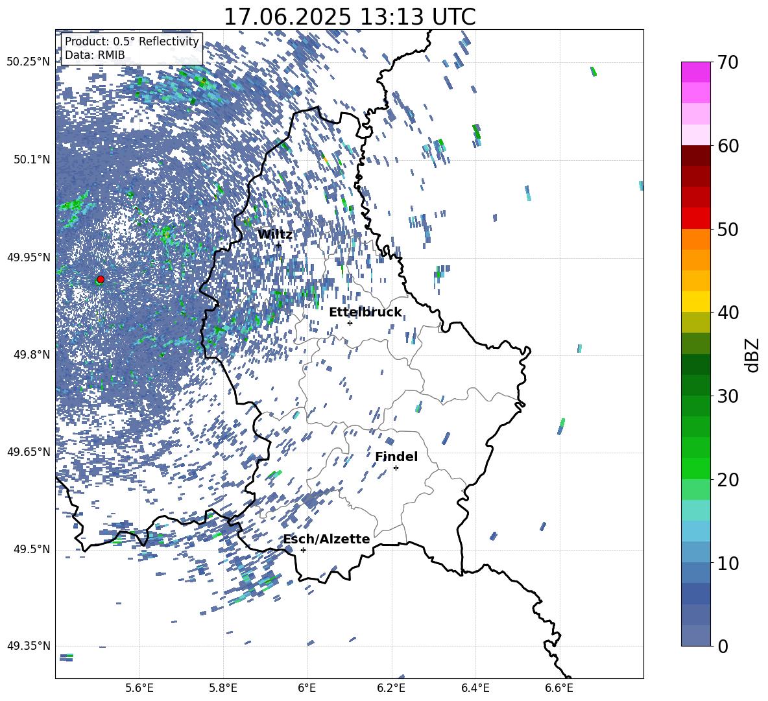768x701 pixels.
Task: Click the 0 tick label on colorbar
Action: pos(723,647)
